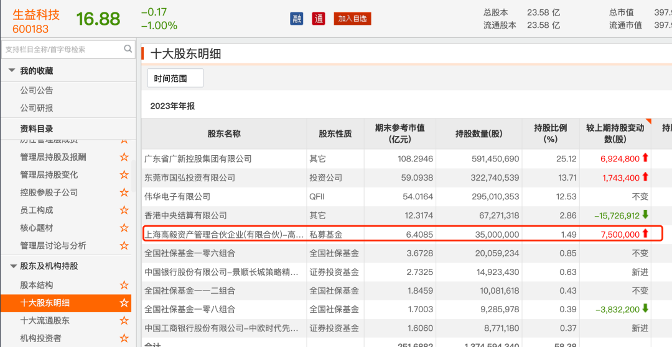Toggle favorite star for 十大股东明细
672x347 pixels.
[x=124, y=304]
